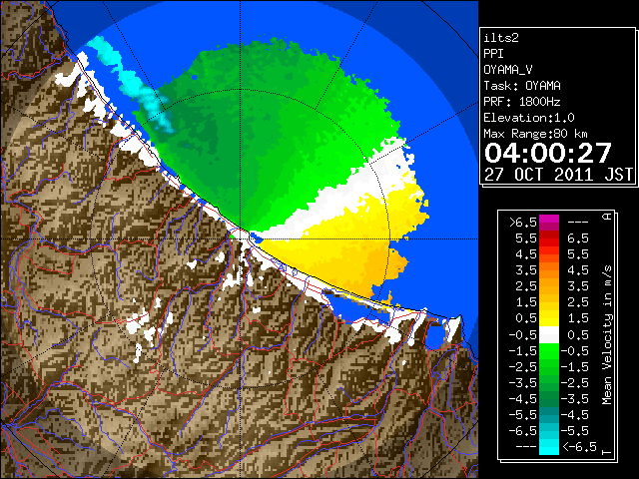Image resolution: width=639 pixels, height=479 pixels.
Task: Click the 'Task: OYAMA' line
Action: [522, 86]
